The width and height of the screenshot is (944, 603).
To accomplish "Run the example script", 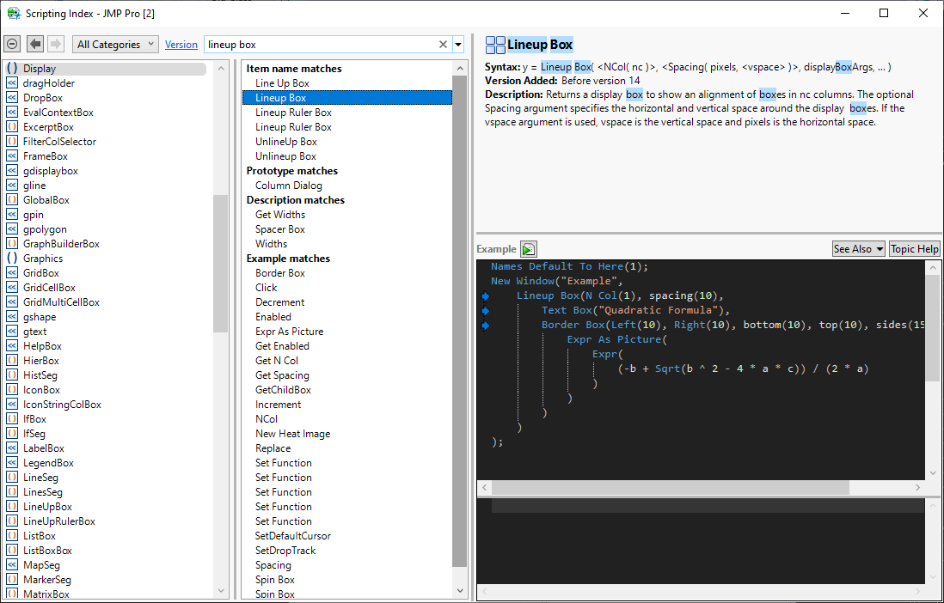I will point(529,249).
